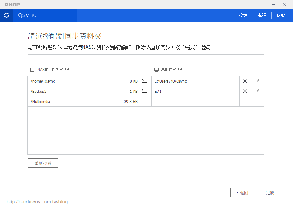Close the Qsync window
293x205 pixels.
[x=285, y=5]
